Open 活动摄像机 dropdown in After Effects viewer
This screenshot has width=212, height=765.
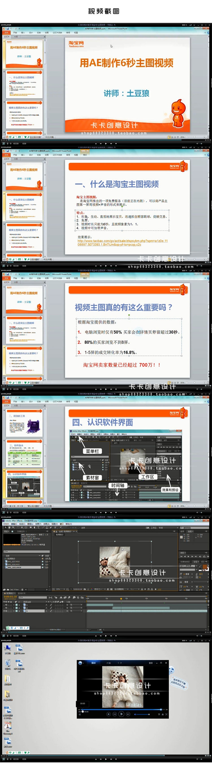(121, 589)
